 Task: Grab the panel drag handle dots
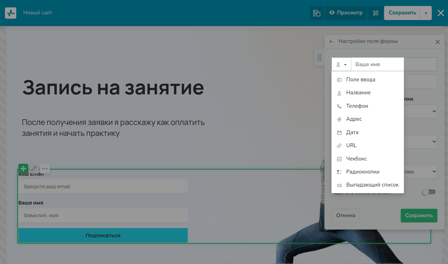click(x=319, y=57)
